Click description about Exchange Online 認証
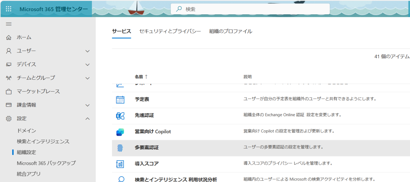 [292, 115]
